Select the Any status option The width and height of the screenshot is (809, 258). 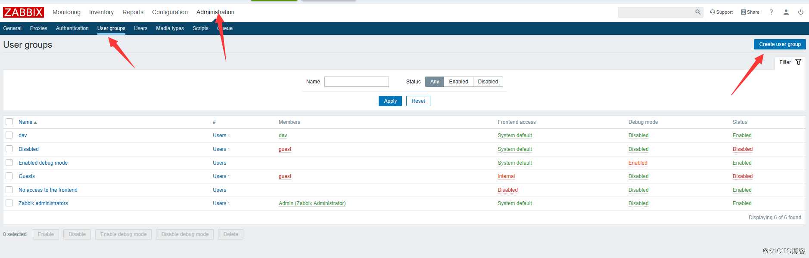click(435, 82)
